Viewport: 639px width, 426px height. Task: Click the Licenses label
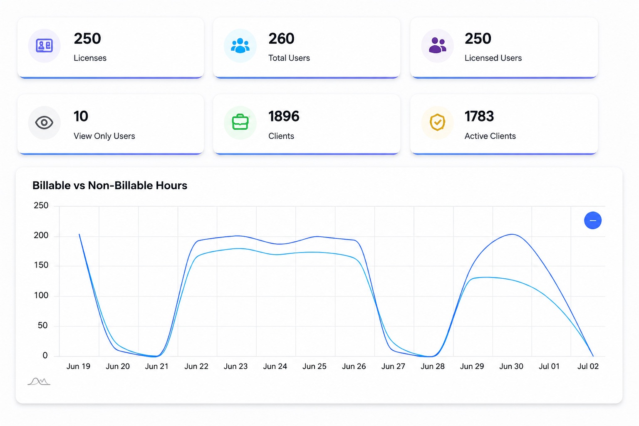(90, 58)
